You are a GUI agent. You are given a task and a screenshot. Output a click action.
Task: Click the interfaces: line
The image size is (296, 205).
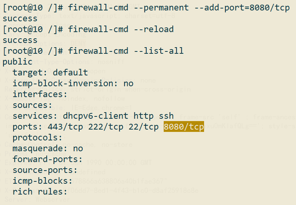(40, 94)
